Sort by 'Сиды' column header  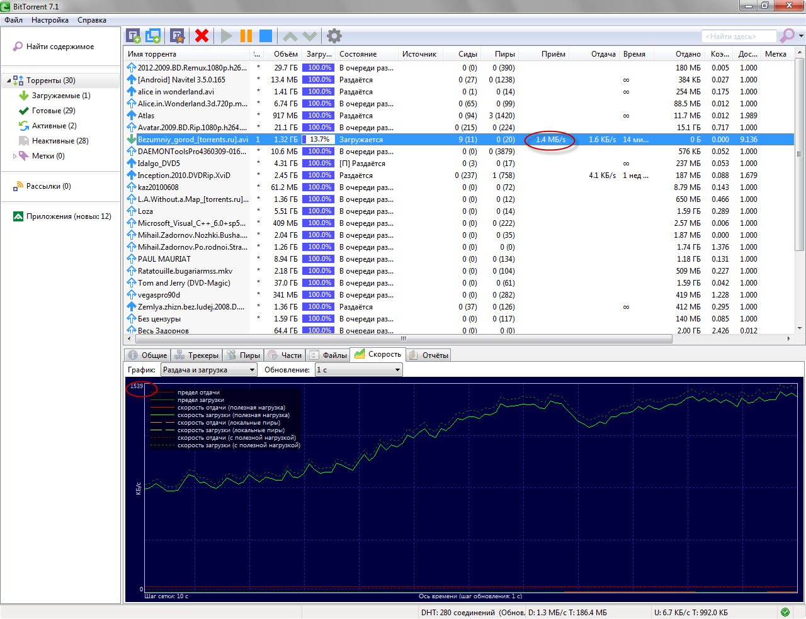tap(462, 54)
